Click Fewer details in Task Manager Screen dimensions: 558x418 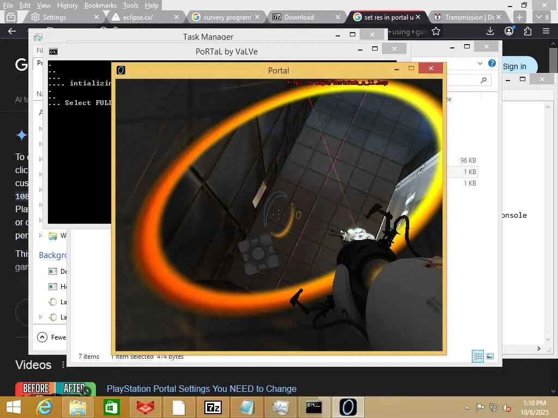coord(52,337)
